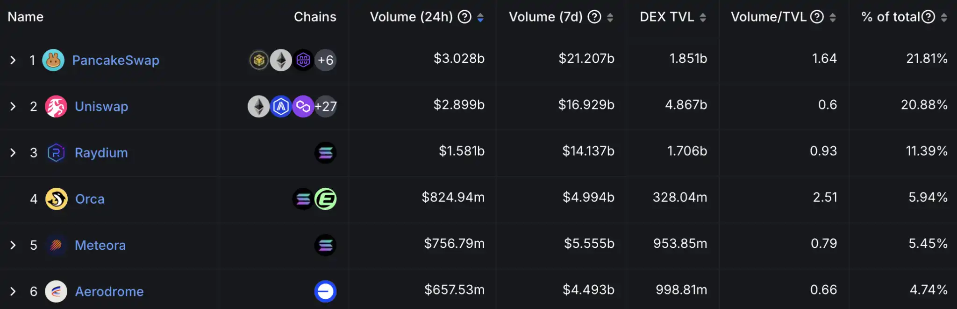The width and height of the screenshot is (957, 309).
Task: Sort by Volume (7d) column arrows
Action: point(610,18)
